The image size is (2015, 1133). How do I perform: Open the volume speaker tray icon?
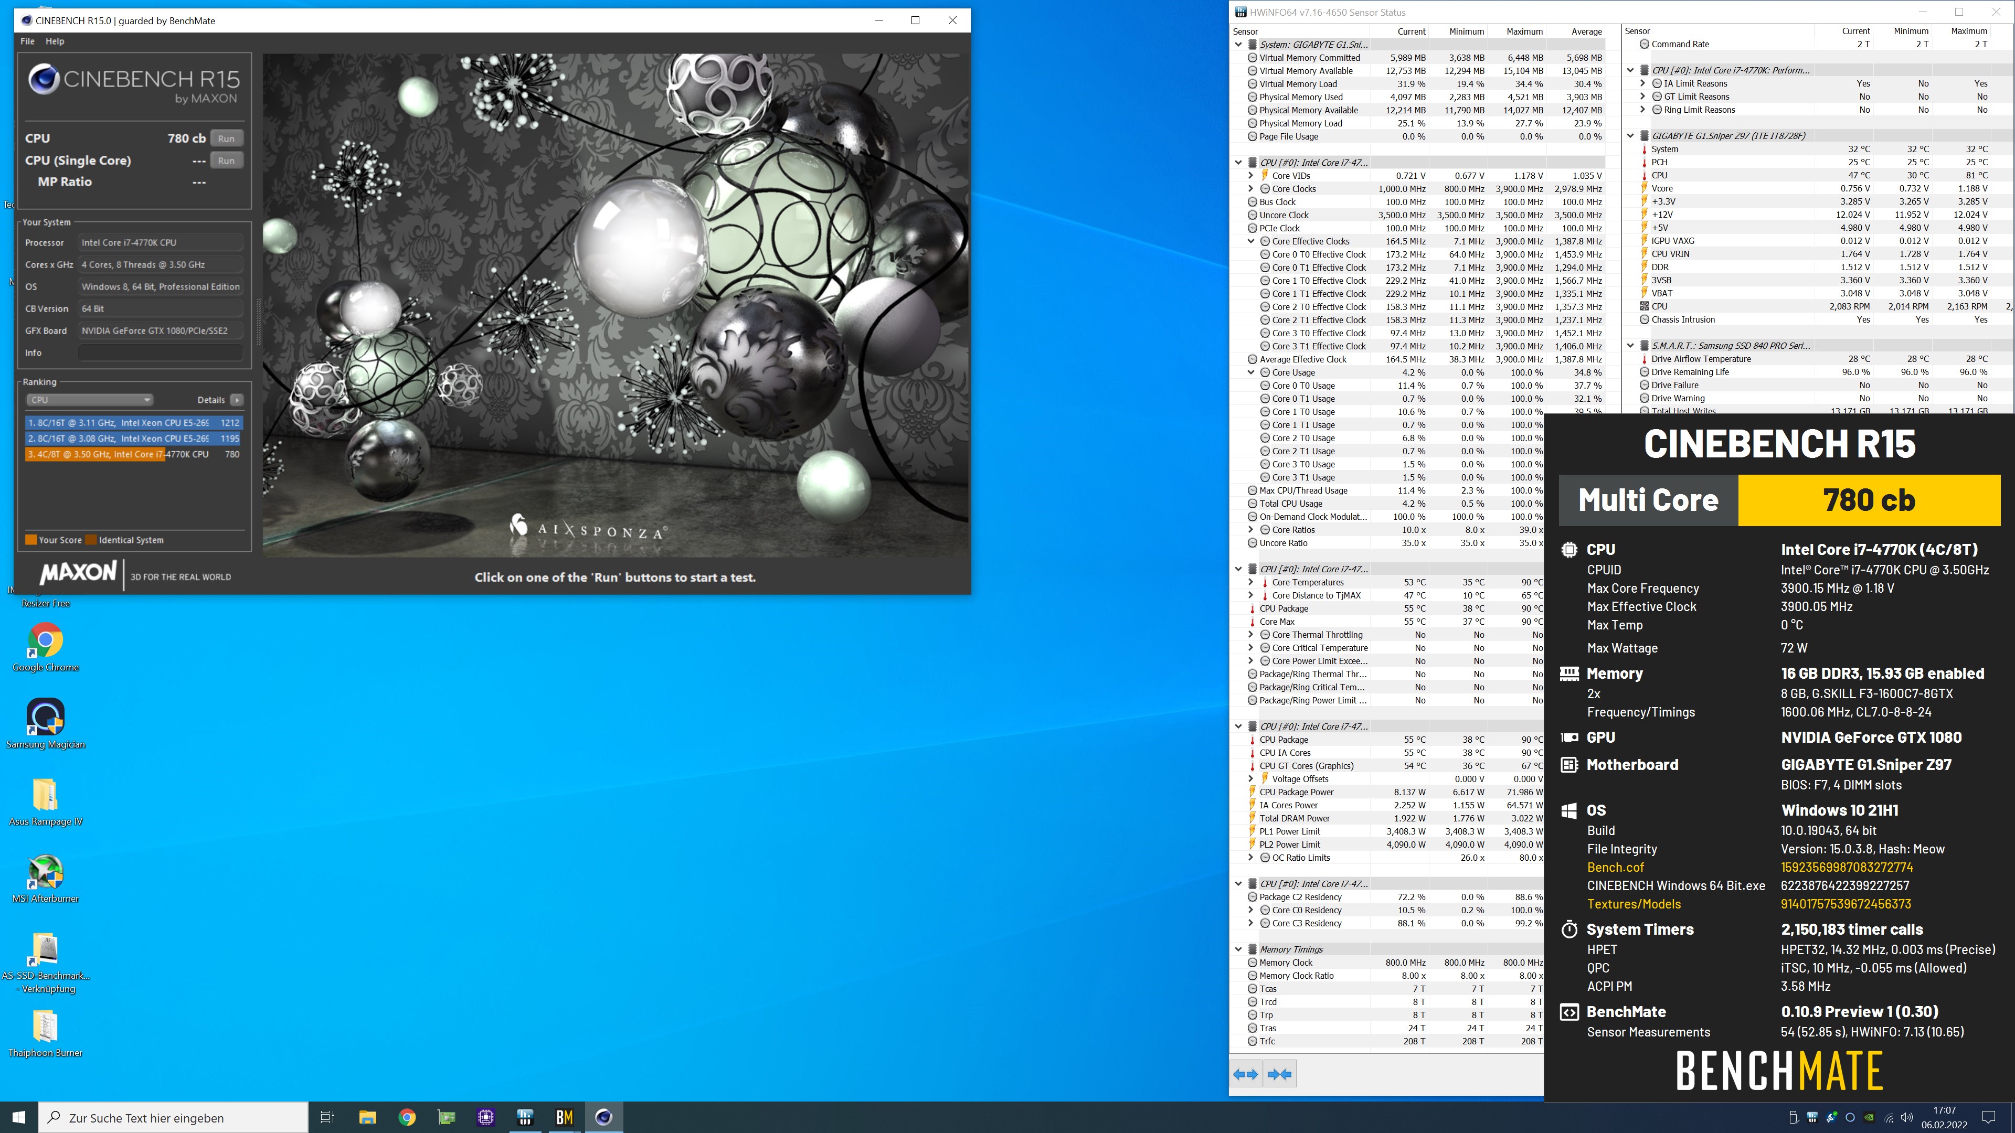click(x=1906, y=1117)
